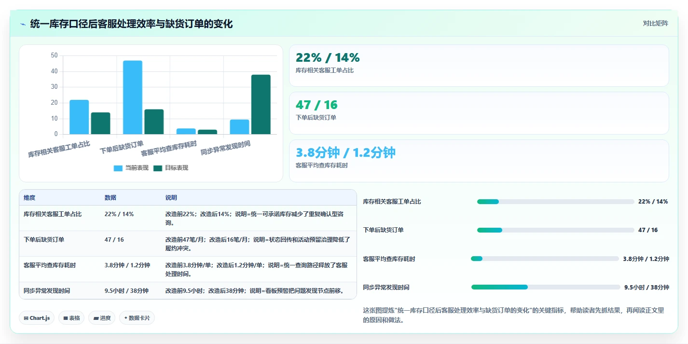This screenshot has height=344, width=688.
Task: Toggle the 目标表现 legend swatch
Action: [x=158, y=168]
